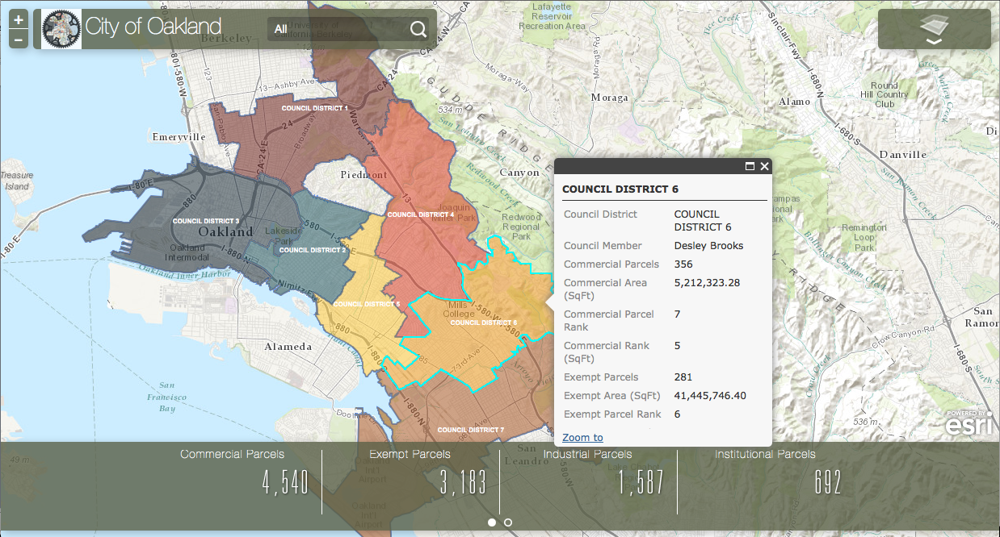Click the Exempt Parcels value 281
The image size is (1000, 537).
[683, 377]
